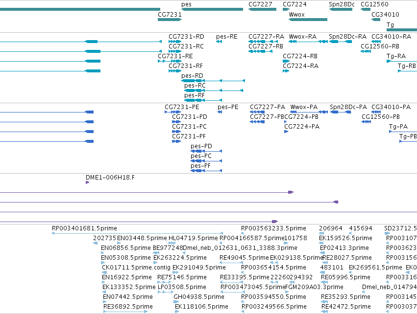Select transcript CG12560-RB

[x=380, y=46]
